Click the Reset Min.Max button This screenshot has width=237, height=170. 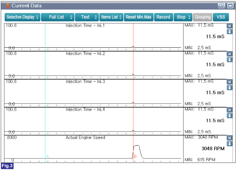tap(138, 17)
